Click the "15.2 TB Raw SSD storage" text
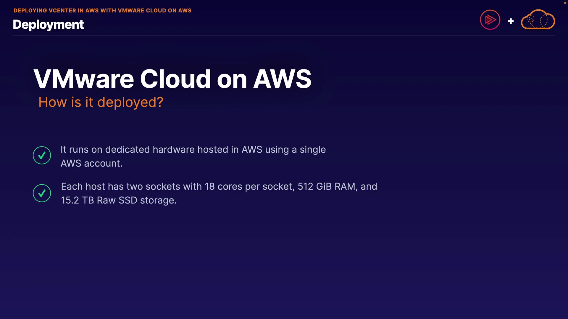Image resolution: width=568 pixels, height=319 pixels. [x=118, y=200]
